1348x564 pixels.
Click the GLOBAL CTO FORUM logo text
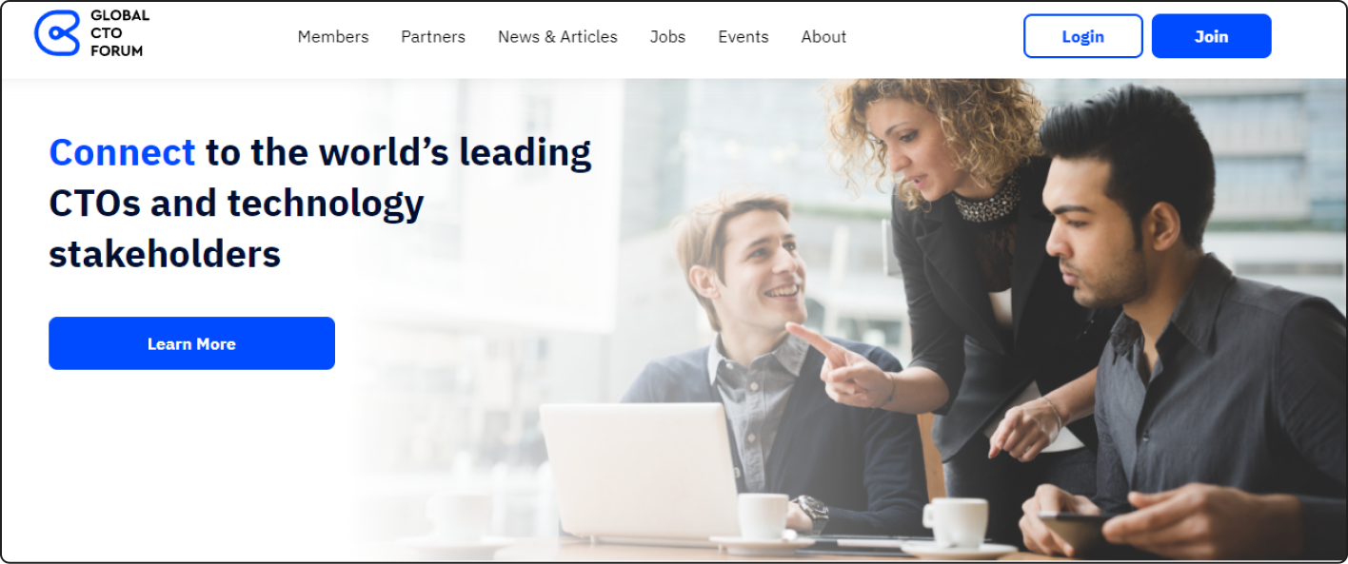click(120, 33)
